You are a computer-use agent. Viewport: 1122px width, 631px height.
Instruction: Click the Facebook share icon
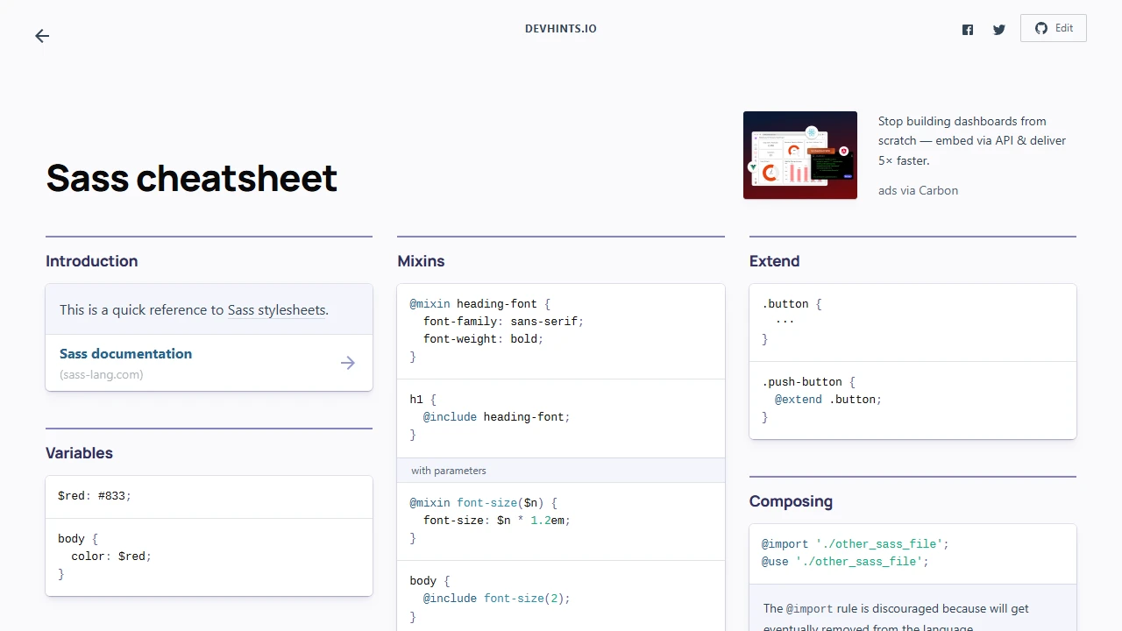tap(968, 29)
